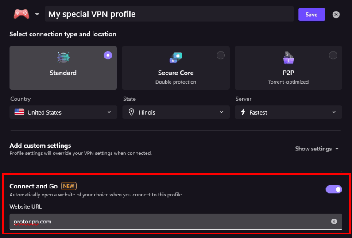Click the Standard globe icon
The image size is (352, 238).
[x=63, y=58]
